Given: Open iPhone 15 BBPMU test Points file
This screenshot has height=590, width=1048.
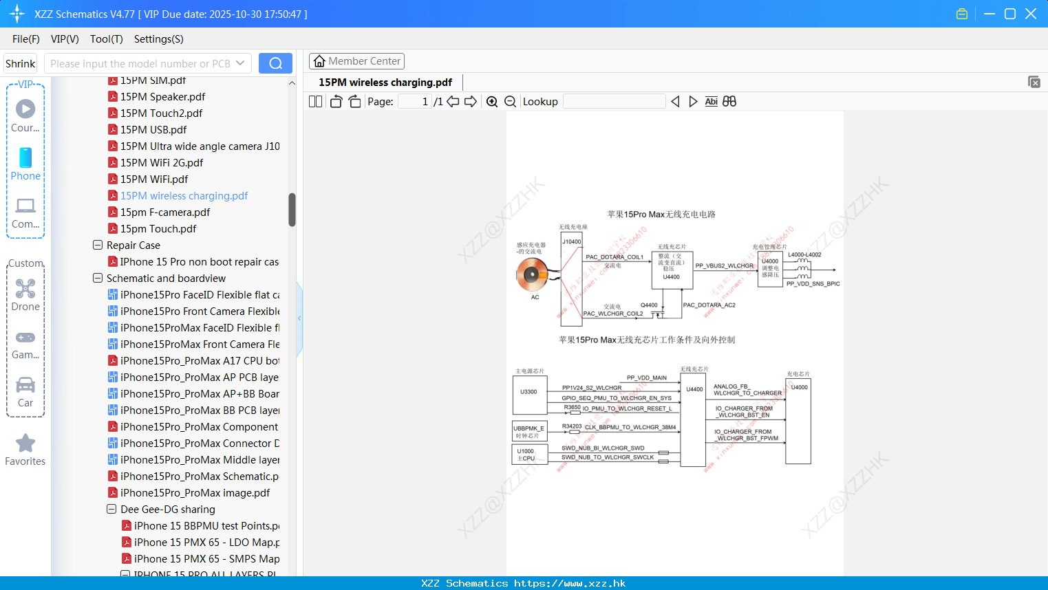Looking at the screenshot, I should click(x=201, y=526).
